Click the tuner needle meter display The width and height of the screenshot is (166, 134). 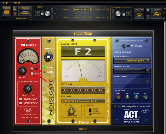(x=83, y=71)
